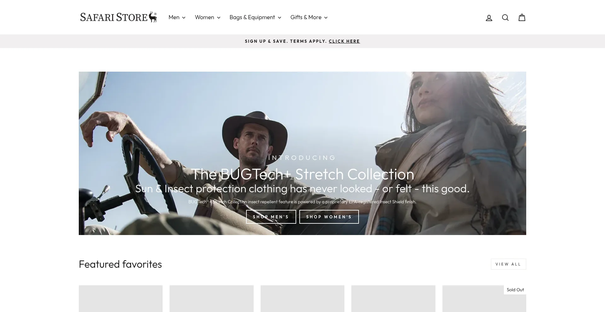Open the first featured product thumbnail
605x312 pixels.
(121, 298)
